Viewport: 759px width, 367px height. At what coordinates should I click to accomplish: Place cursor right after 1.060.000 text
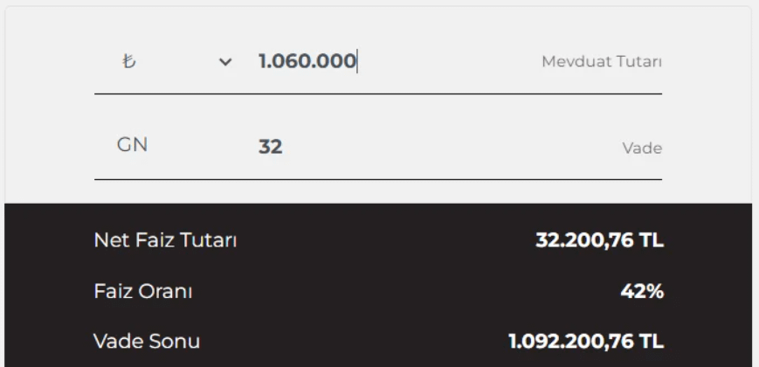click(357, 62)
